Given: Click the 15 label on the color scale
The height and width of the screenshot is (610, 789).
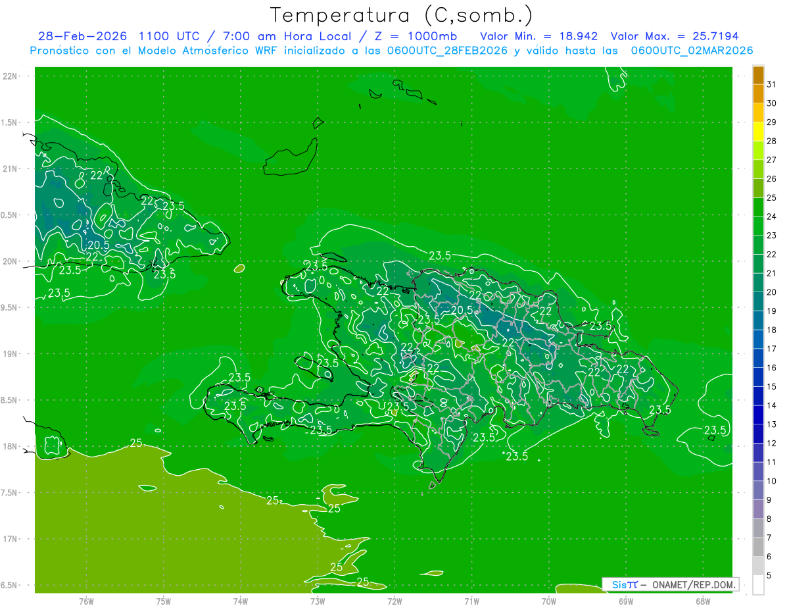Looking at the screenshot, I should [x=771, y=386].
